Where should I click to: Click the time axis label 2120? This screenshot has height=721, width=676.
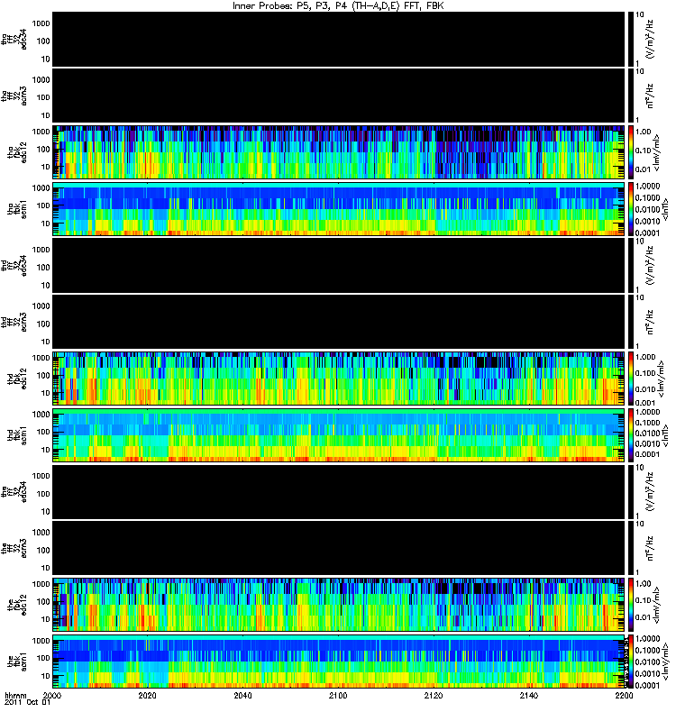tap(434, 695)
